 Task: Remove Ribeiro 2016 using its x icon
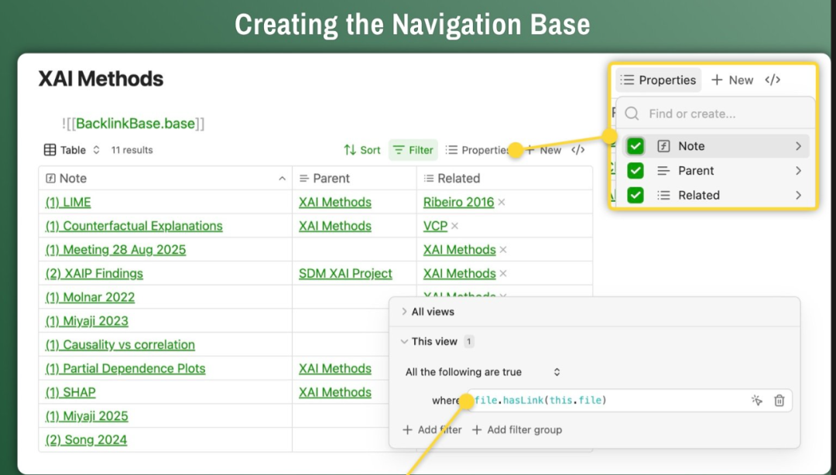(x=502, y=203)
